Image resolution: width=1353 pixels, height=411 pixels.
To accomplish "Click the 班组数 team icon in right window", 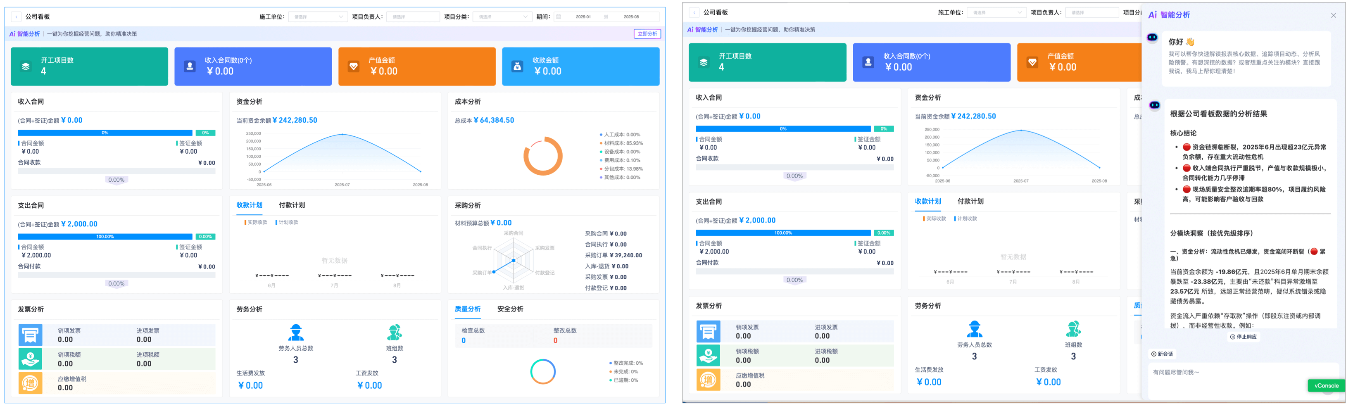I will tap(1074, 329).
